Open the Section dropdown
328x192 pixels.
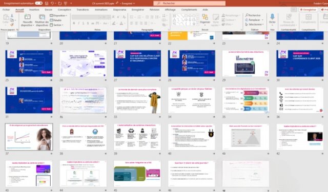click(x=57, y=25)
